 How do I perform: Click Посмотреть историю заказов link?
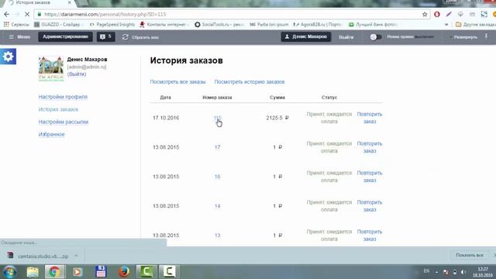coord(250,82)
